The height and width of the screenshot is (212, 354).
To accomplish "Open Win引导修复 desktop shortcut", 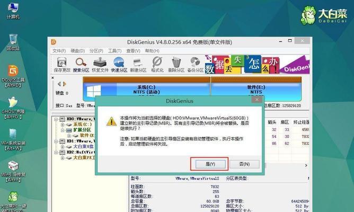I will point(13,171).
